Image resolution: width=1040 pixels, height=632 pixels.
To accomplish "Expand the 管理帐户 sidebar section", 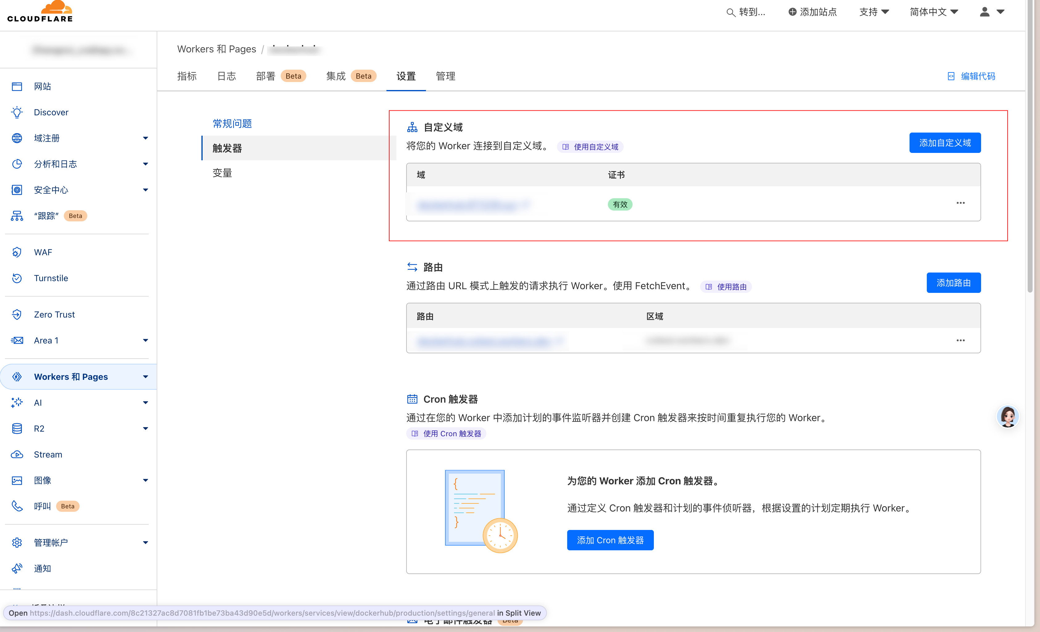I will 146,543.
